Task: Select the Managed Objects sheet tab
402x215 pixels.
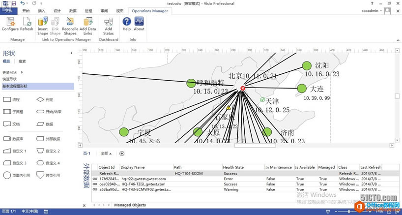Action: 130,205
